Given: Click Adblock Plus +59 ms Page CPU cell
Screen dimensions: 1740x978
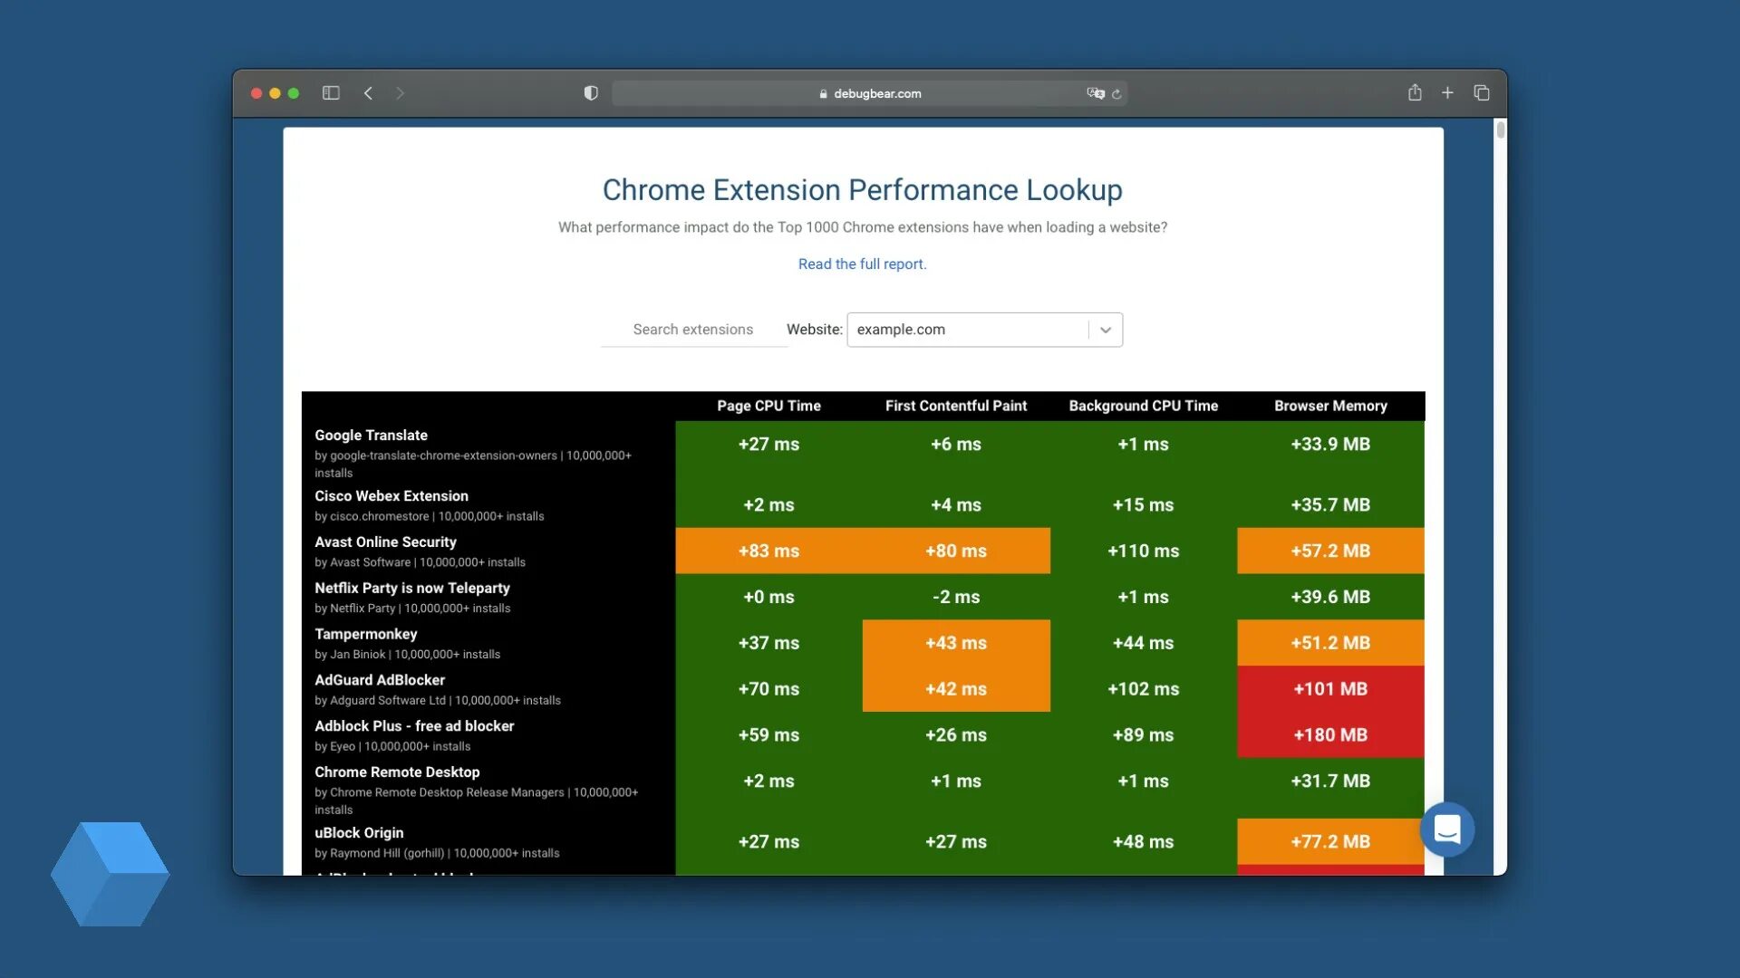Looking at the screenshot, I should 768,735.
